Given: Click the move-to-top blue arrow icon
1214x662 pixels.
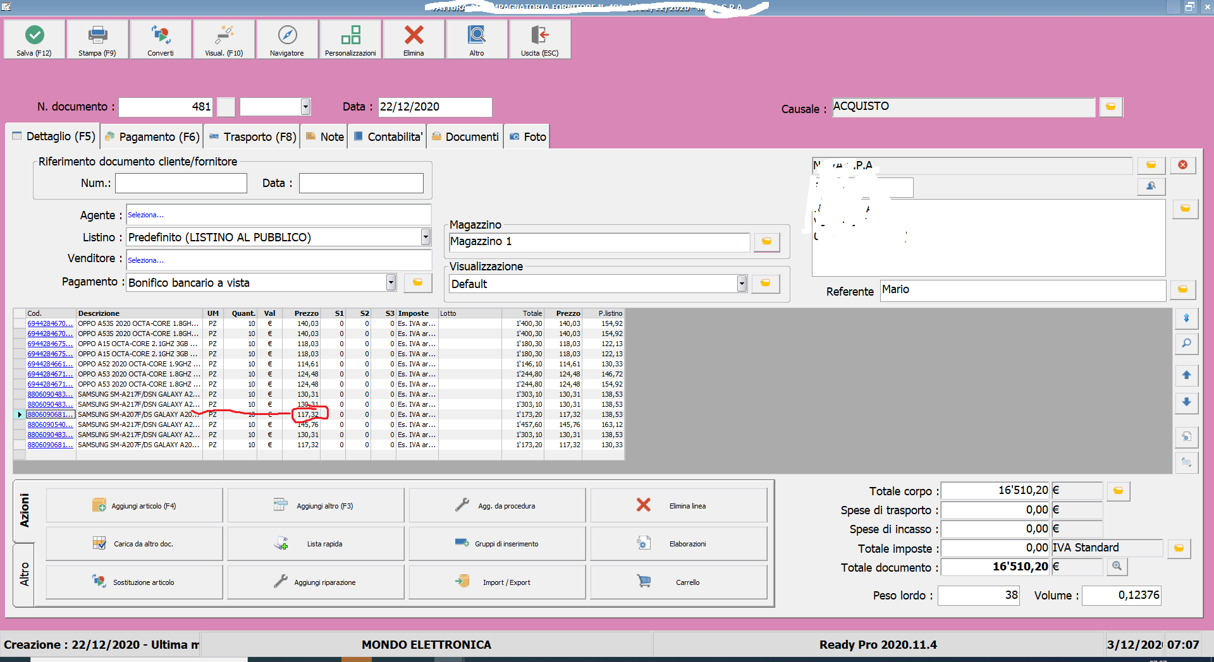Looking at the screenshot, I should tap(1187, 318).
